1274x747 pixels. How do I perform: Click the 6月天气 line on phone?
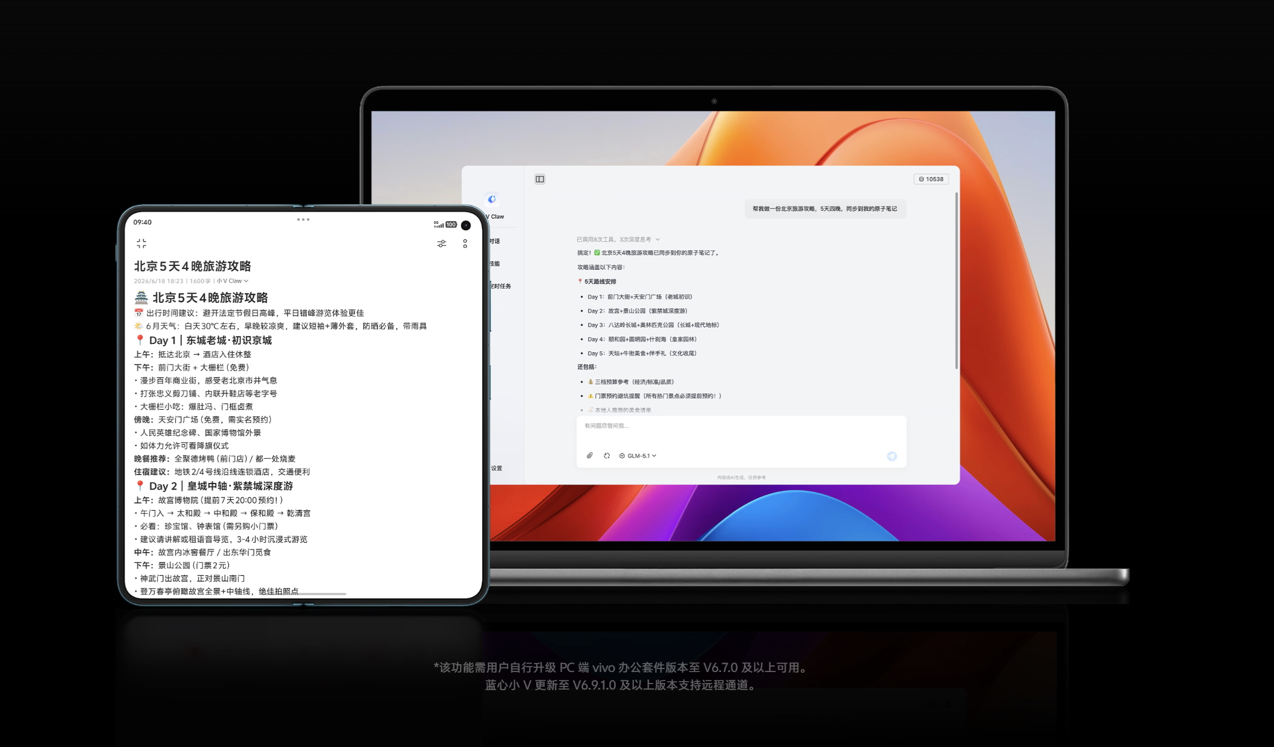(x=280, y=326)
